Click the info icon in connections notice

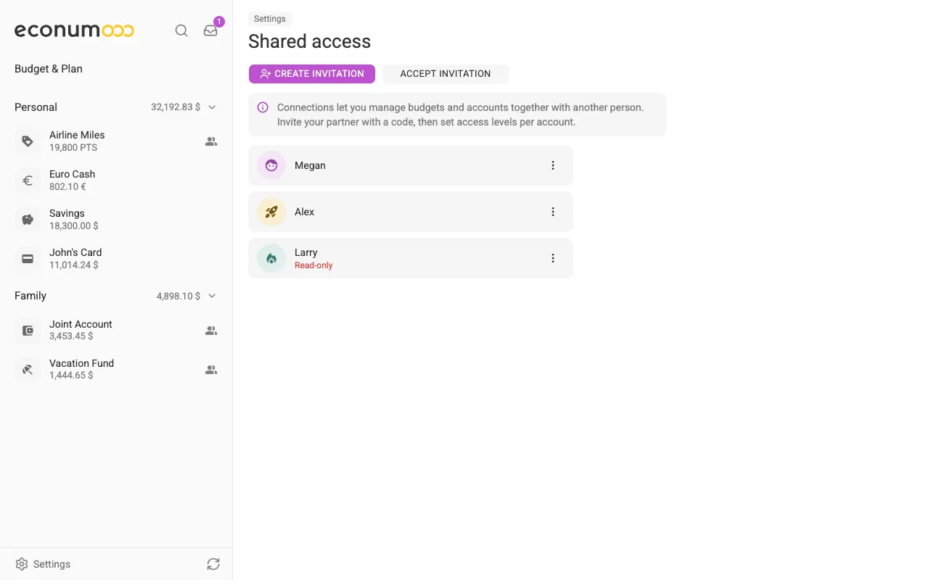tap(263, 107)
